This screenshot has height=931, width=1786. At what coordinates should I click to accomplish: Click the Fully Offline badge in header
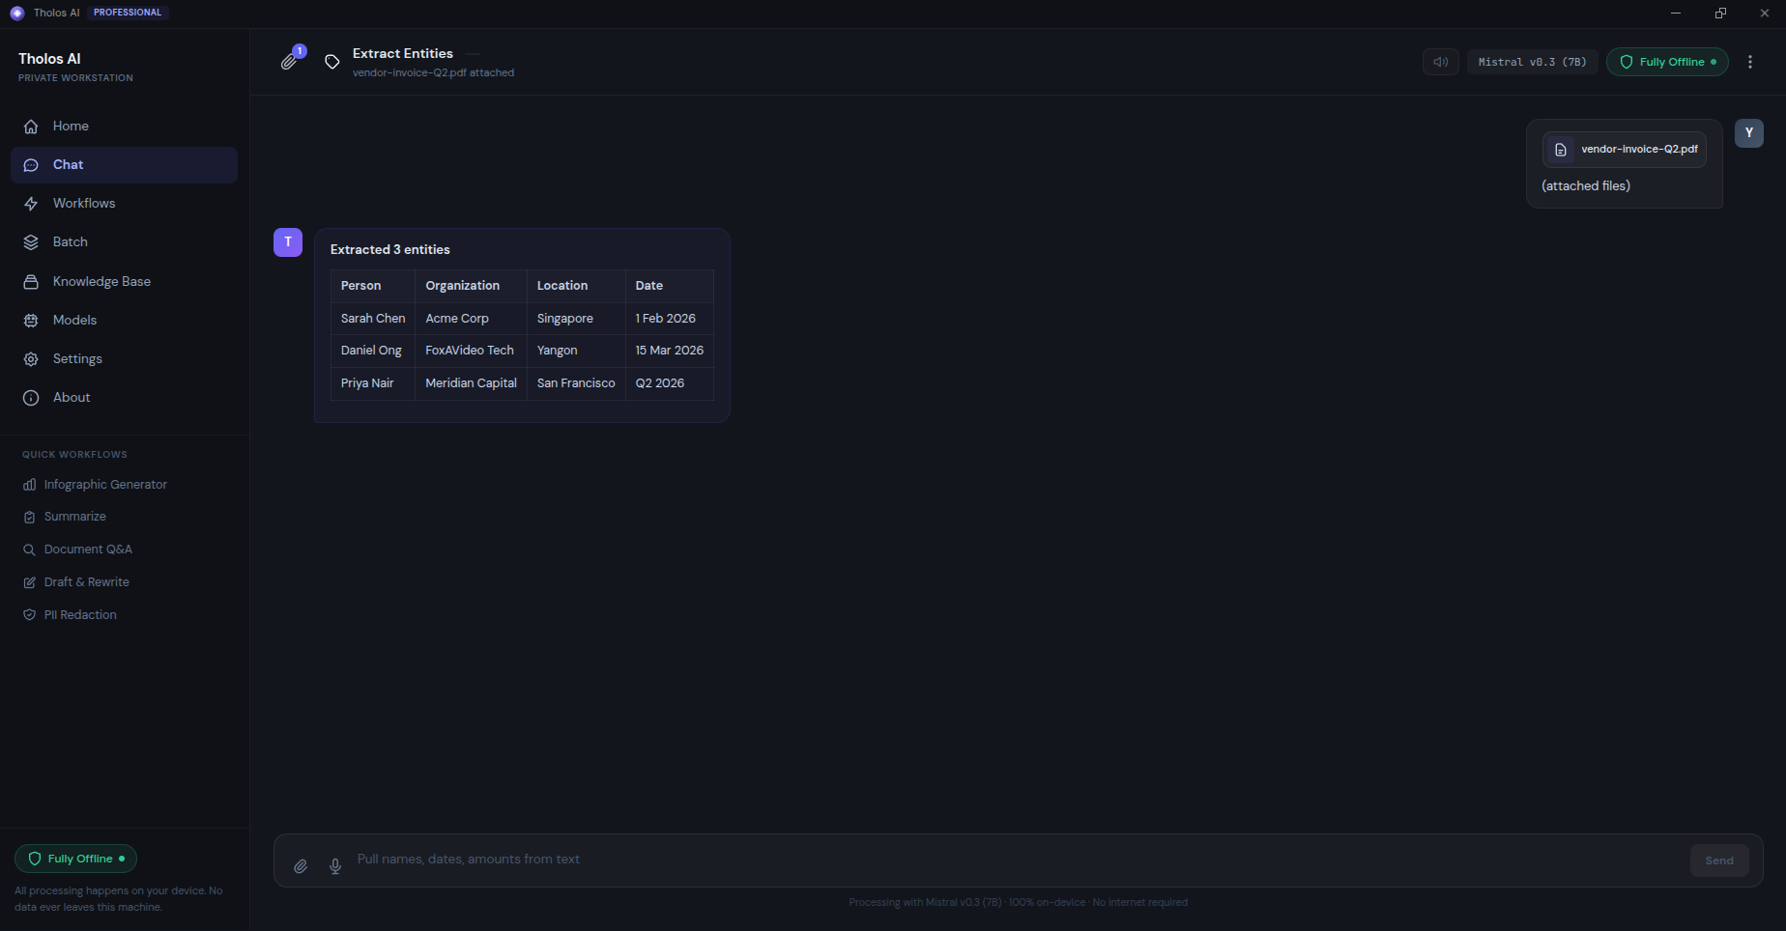click(x=1667, y=62)
